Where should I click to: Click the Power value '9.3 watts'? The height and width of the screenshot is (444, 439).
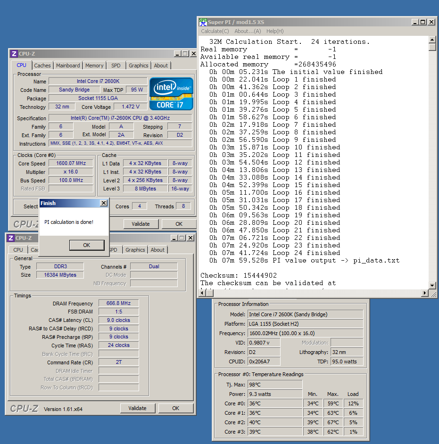(x=275, y=394)
